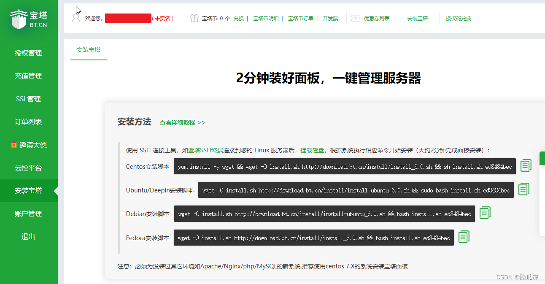Viewport: 545px width, 284px height.
Task: Open 充值管理 in the sidebar
Action: (28, 76)
